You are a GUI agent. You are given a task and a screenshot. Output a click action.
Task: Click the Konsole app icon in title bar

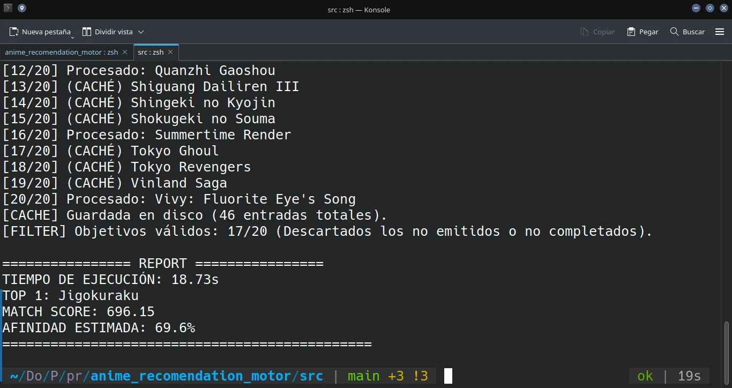tap(9, 8)
